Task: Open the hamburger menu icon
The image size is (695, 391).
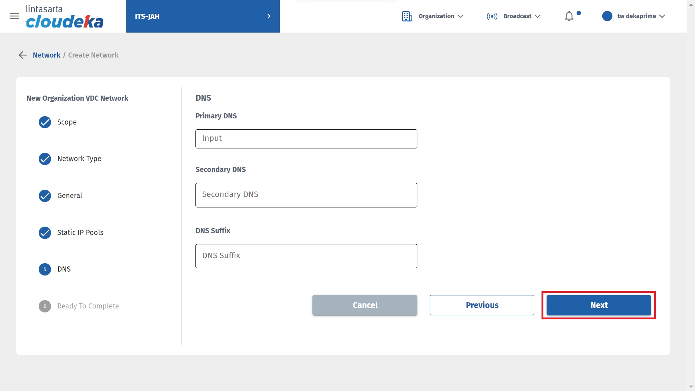Action: 14,16
